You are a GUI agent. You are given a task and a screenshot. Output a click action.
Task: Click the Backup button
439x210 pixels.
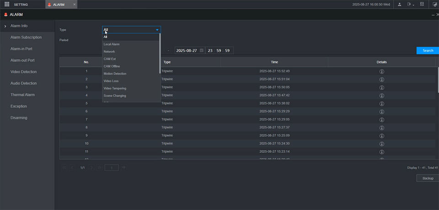[x=428, y=178]
